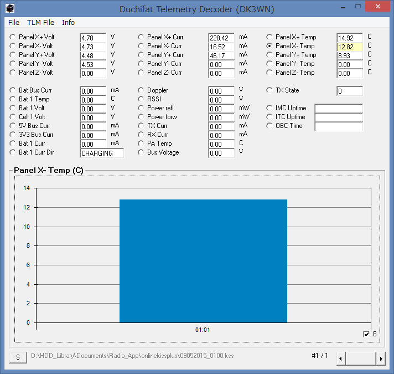Viewport: 394px width, 374px height.
Task: Select the Panel X- Curr radio button
Action: point(141,46)
